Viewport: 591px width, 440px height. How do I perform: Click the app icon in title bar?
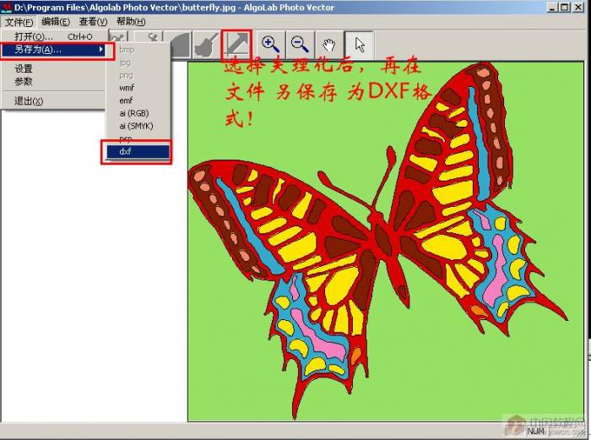(7, 8)
